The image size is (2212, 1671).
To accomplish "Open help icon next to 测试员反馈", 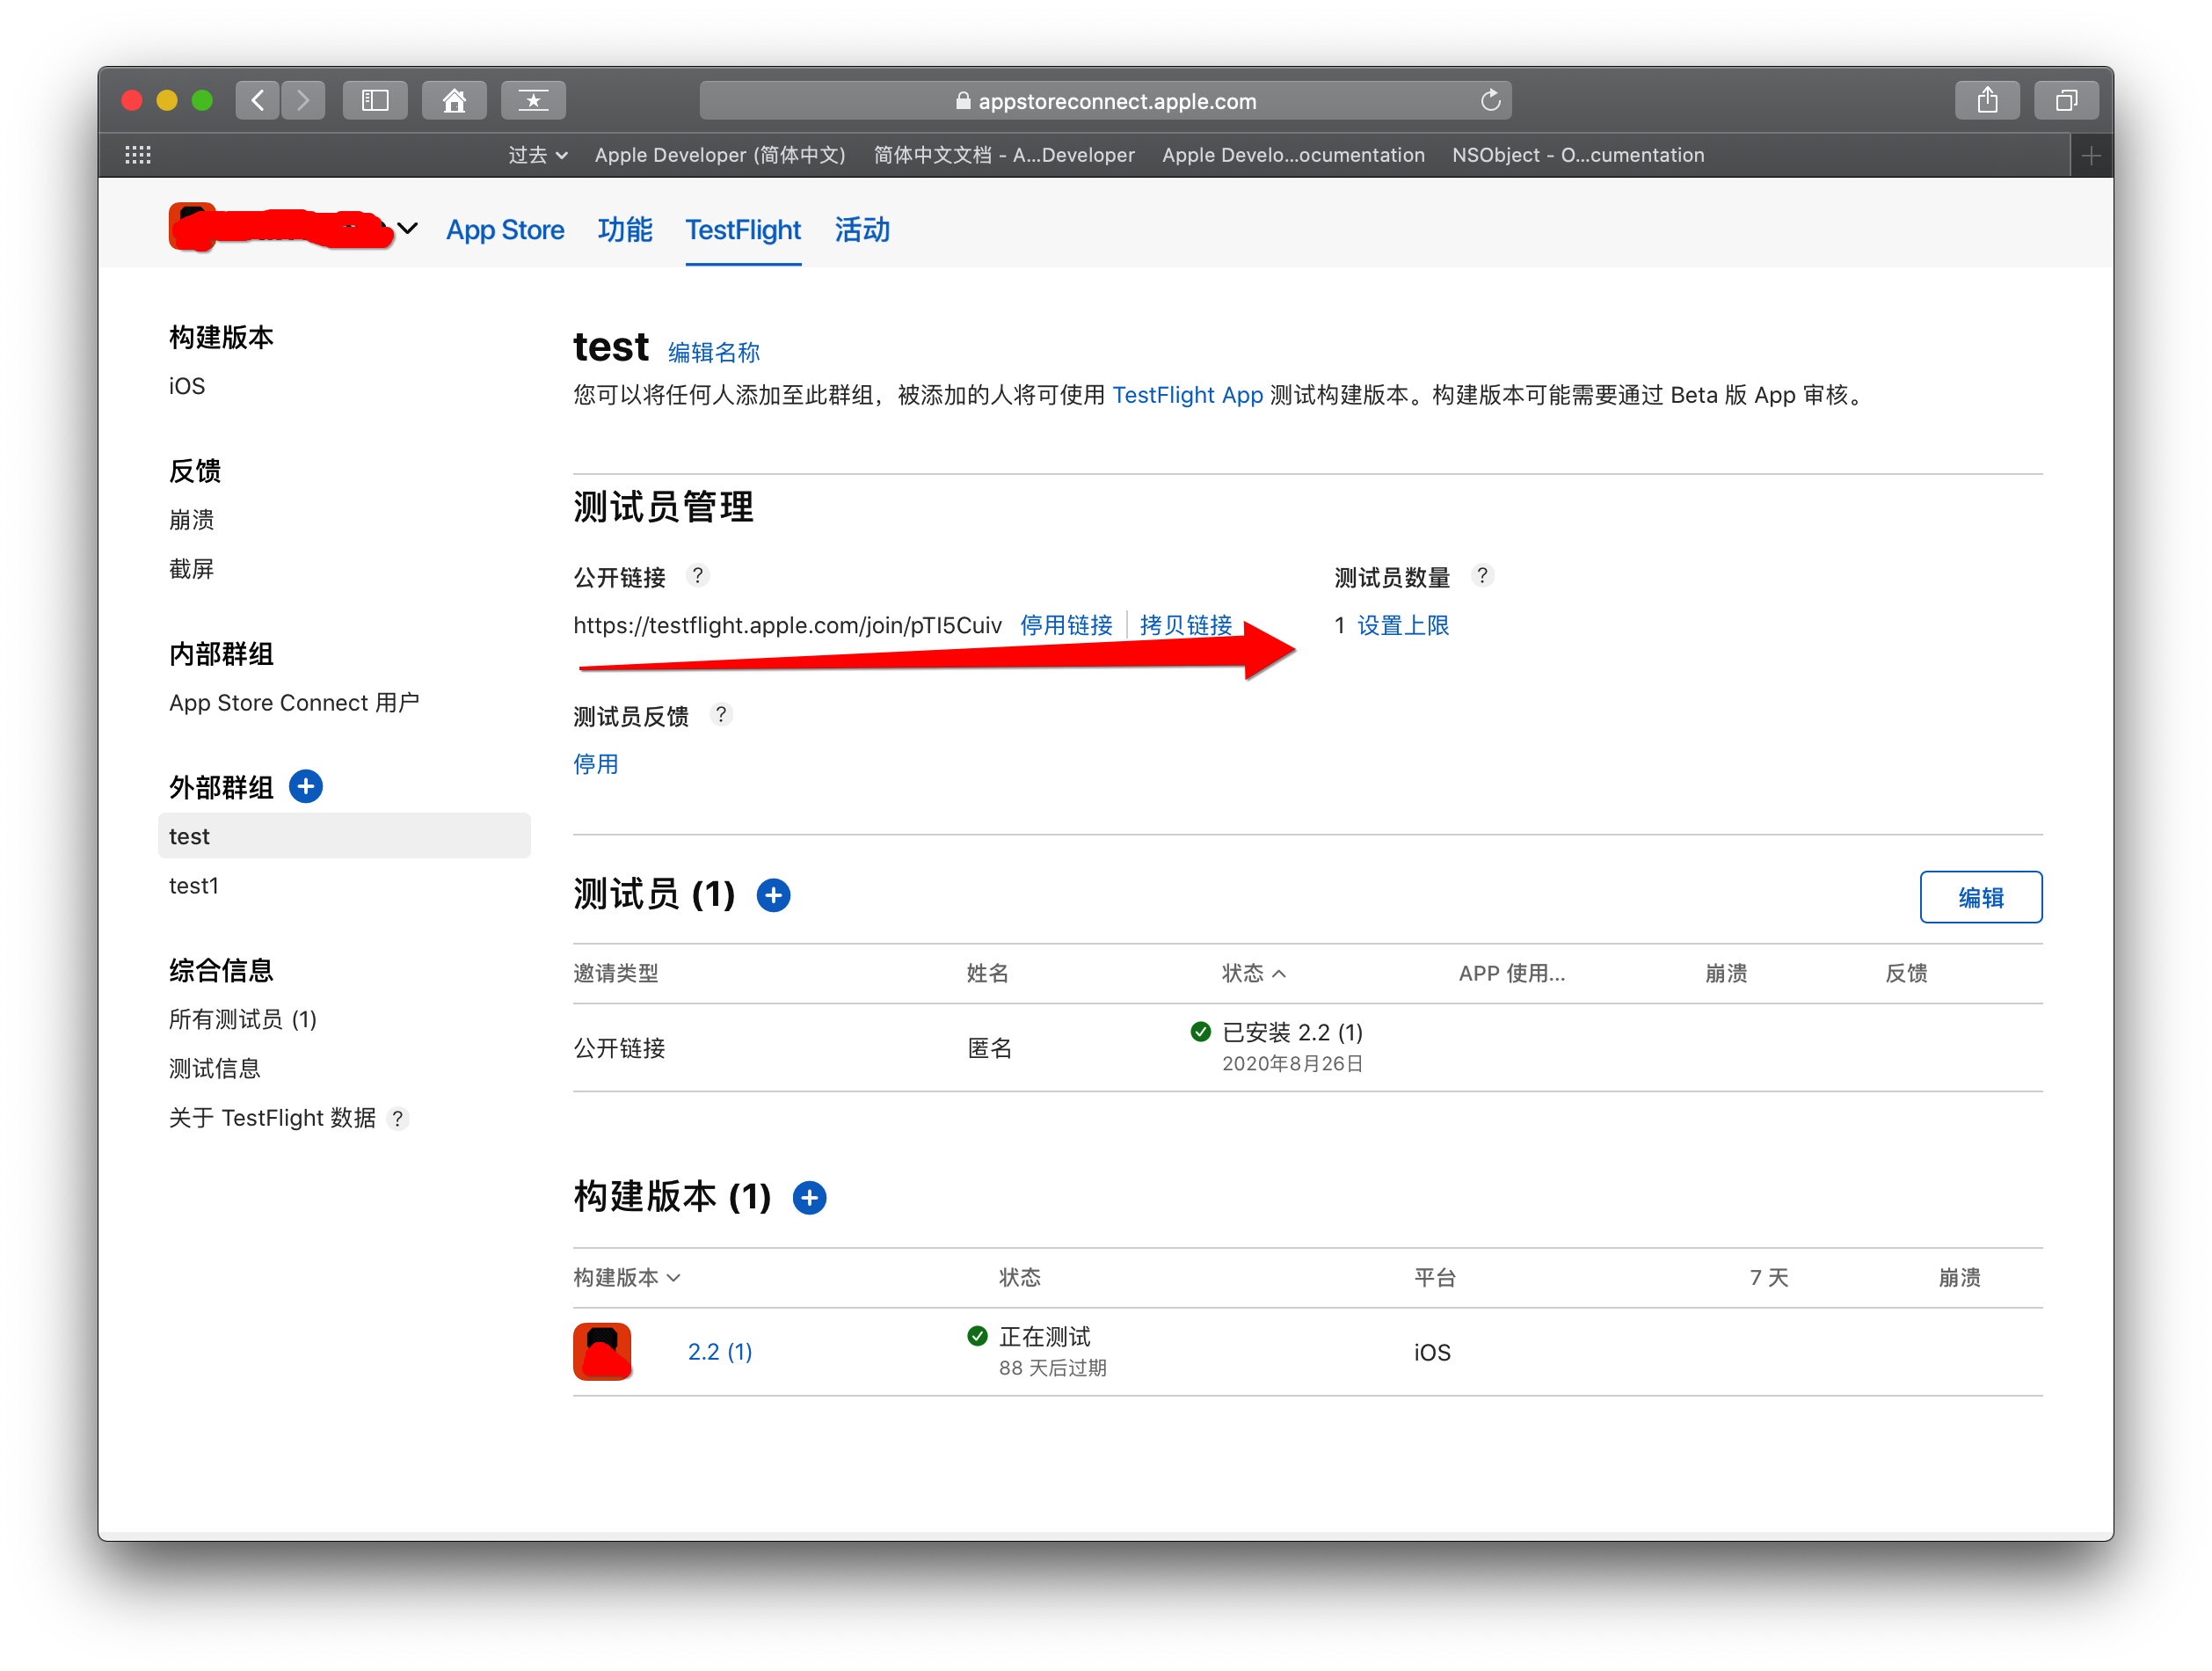I will [x=721, y=714].
